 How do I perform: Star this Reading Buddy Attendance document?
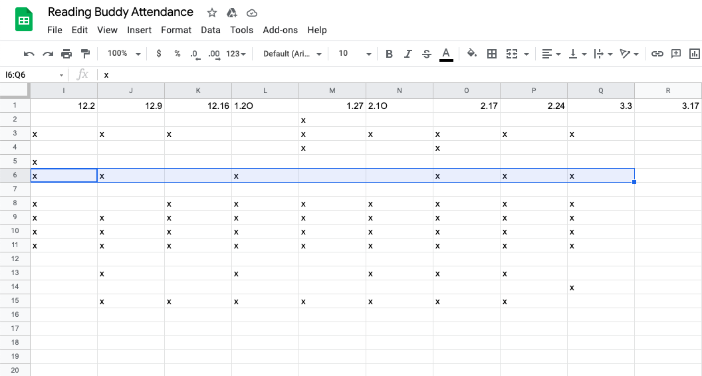pyautogui.click(x=212, y=13)
